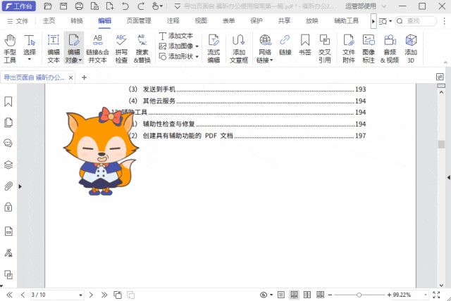Switch to continuous page view
This screenshot has width=451, height=301.
(294, 295)
